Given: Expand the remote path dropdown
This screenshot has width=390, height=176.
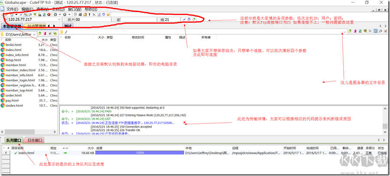Looking at the screenshot, I should click(345, 32).
